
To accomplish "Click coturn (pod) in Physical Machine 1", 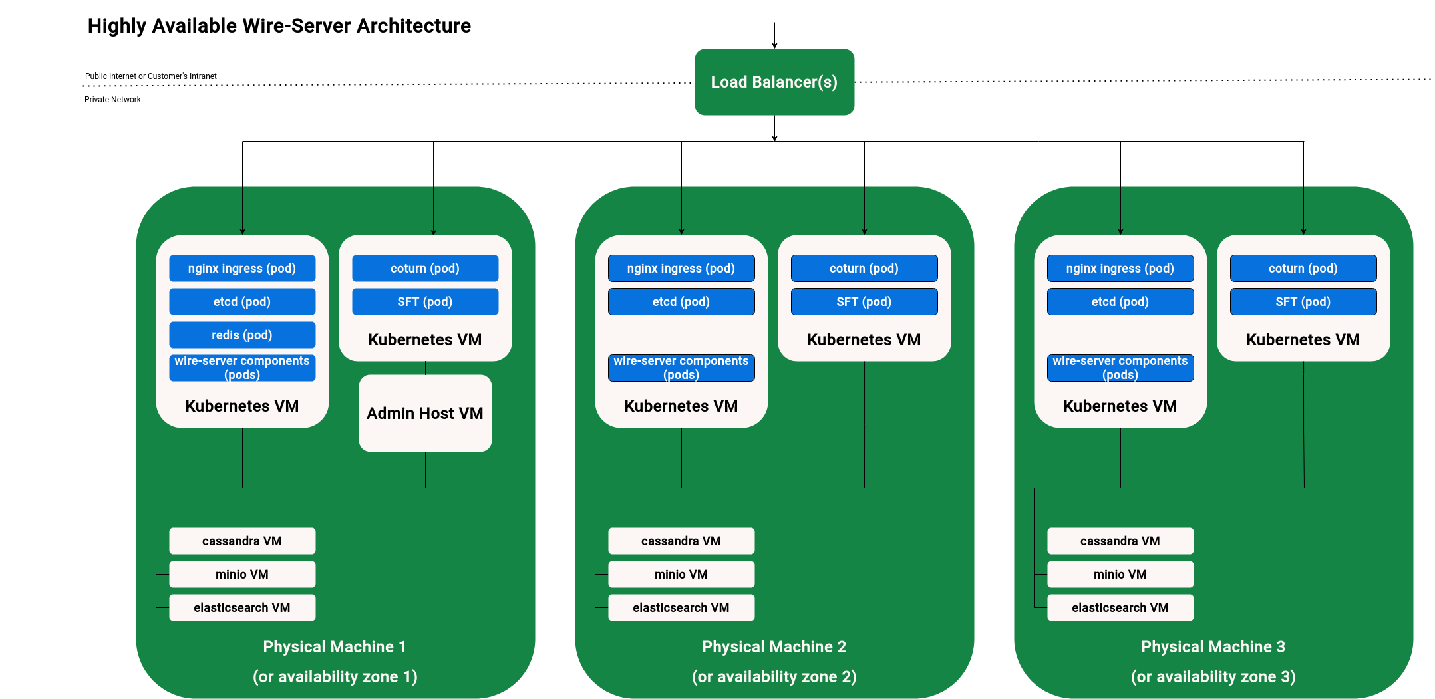I will tap(425, 268).
